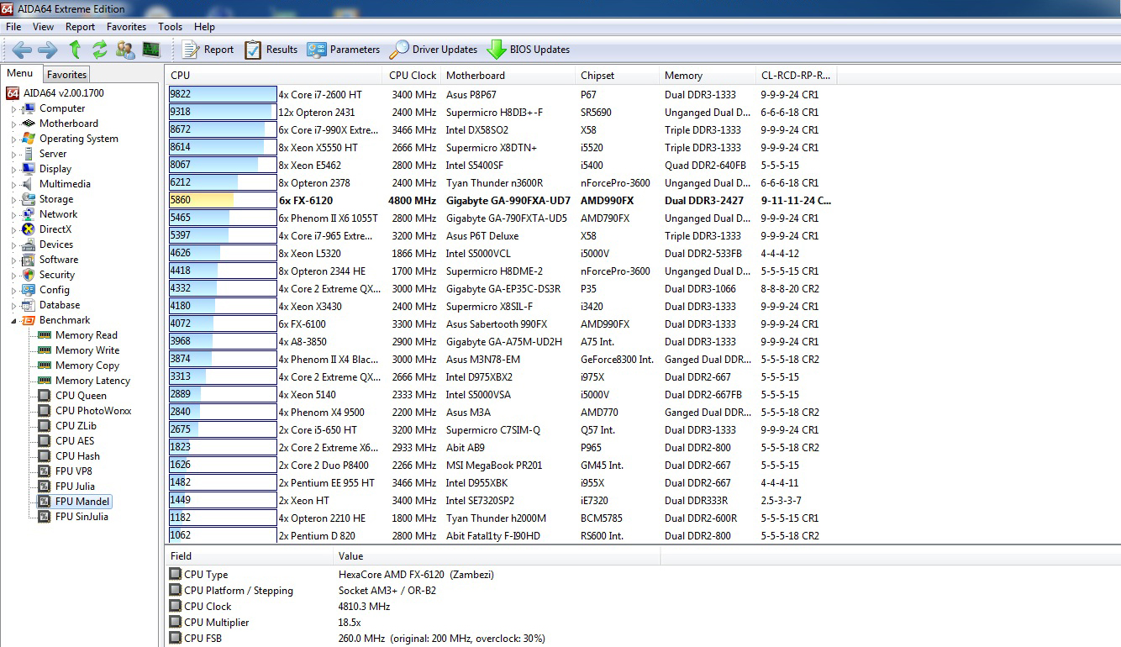Sort by the Motherboard column header
This screenshot has height=647, width=1121.
tap(508, 76)
